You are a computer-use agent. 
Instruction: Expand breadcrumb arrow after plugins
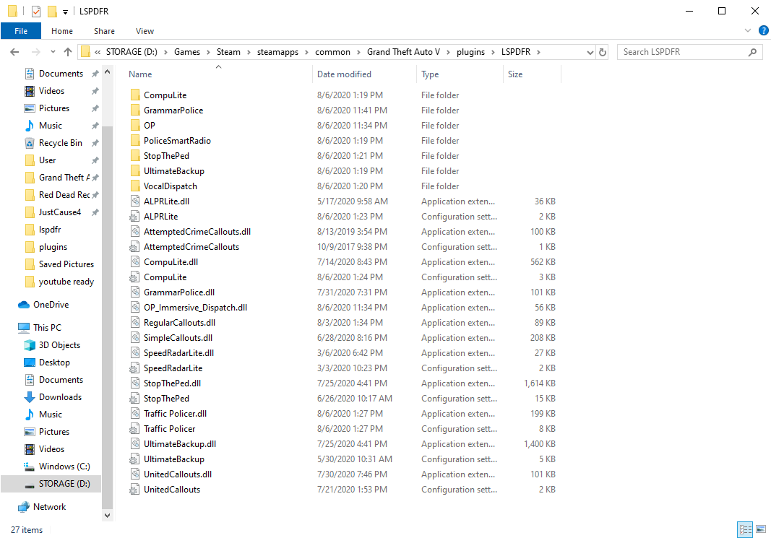pyautogui.click(x=493, y=52)
